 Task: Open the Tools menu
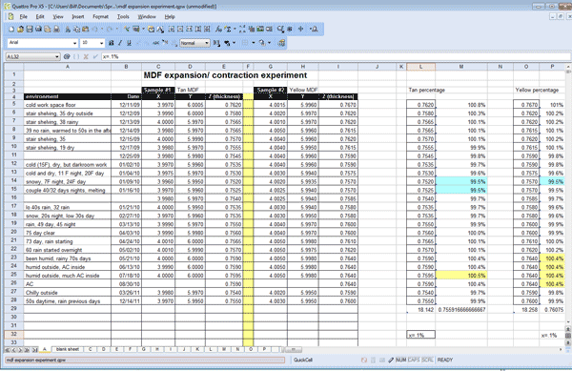tap(123, 17)
